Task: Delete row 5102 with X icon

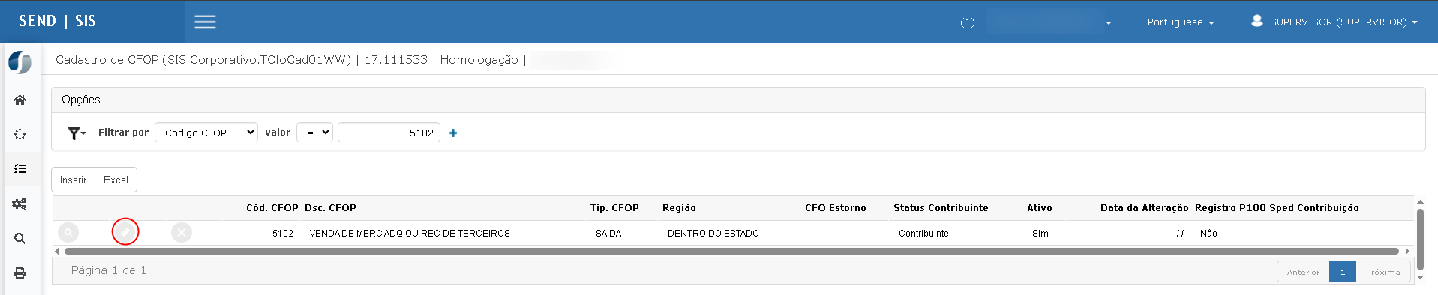Action: click(182, 233)
